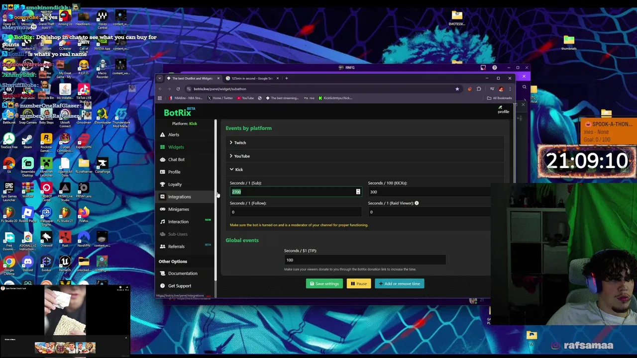Select the Rust desktop icon

click(x=65, y=240)
